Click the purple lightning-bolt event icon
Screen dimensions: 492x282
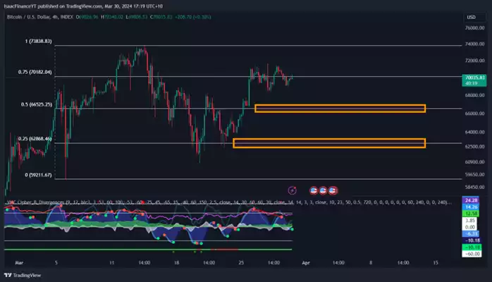(292, 190)
